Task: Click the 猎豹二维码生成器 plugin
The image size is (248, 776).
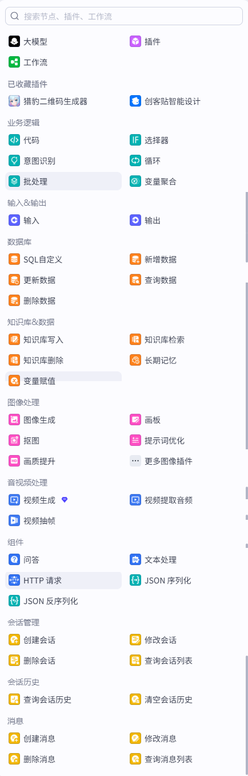Action: click(63, 101)
